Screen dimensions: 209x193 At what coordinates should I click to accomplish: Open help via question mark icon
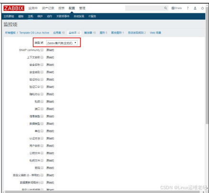[x=188, y=8]
